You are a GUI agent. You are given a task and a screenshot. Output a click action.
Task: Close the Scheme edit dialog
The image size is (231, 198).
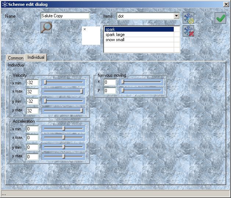point(226,4)
